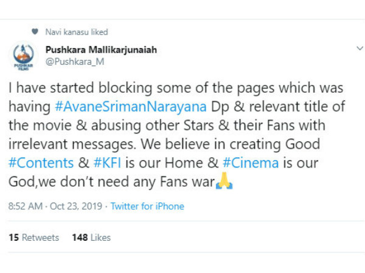The width and height of the screenshot is (365, 273).
Task: View the 148 Likes list
Action: point(91,237)
